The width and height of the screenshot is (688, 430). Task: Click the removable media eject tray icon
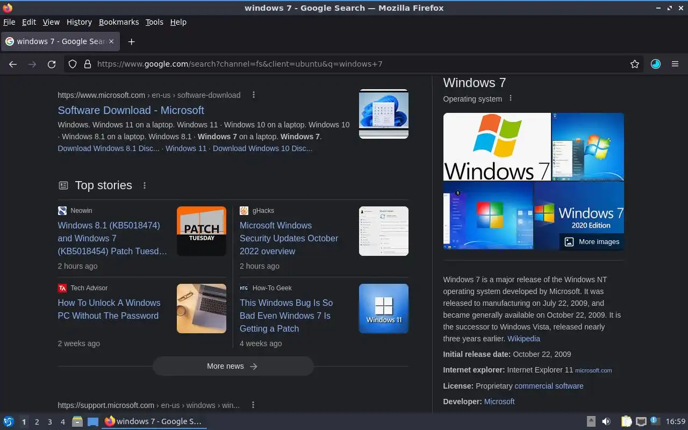[x=591, y=421]
